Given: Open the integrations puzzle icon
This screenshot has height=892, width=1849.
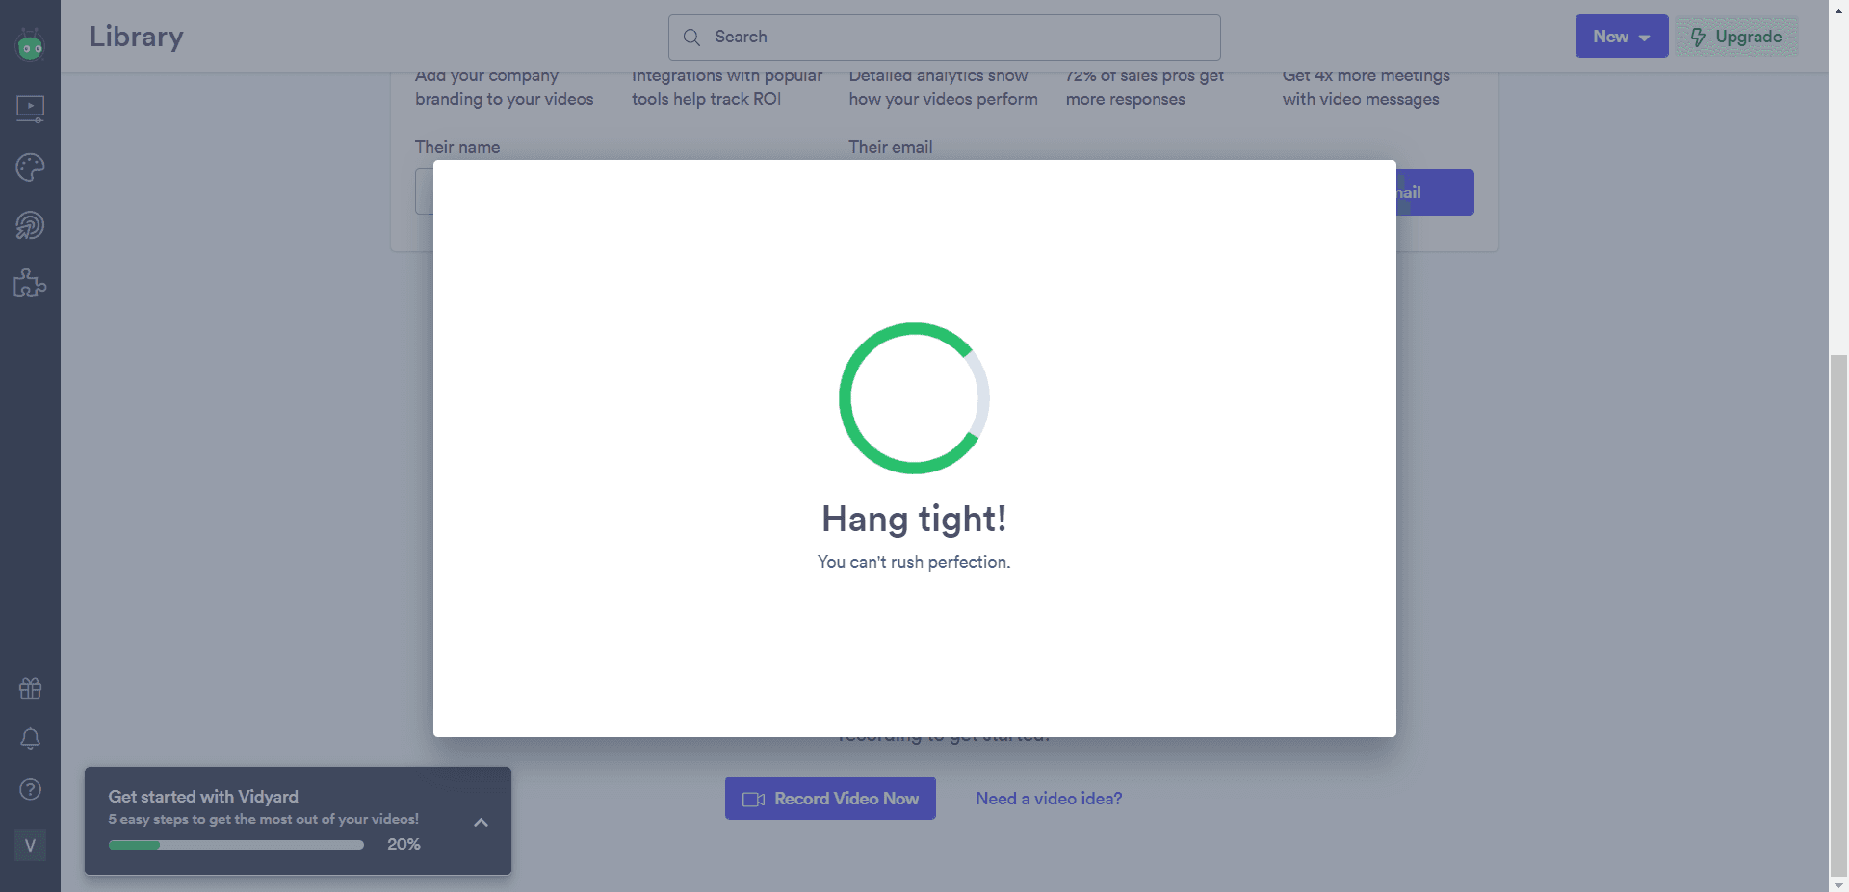Looking at the screenshot, I should (30, 283).
